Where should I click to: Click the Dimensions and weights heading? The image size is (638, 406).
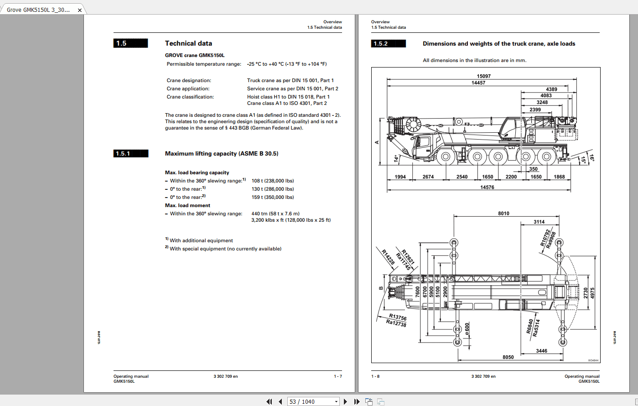tap(499, 43)
